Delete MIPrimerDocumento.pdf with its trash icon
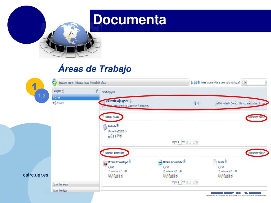This screenshot has width=271, height=203. click(x=119, y=176)
